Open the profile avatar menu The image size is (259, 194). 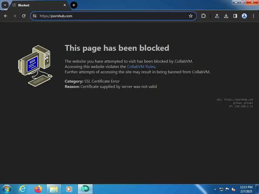pos(244,16)
